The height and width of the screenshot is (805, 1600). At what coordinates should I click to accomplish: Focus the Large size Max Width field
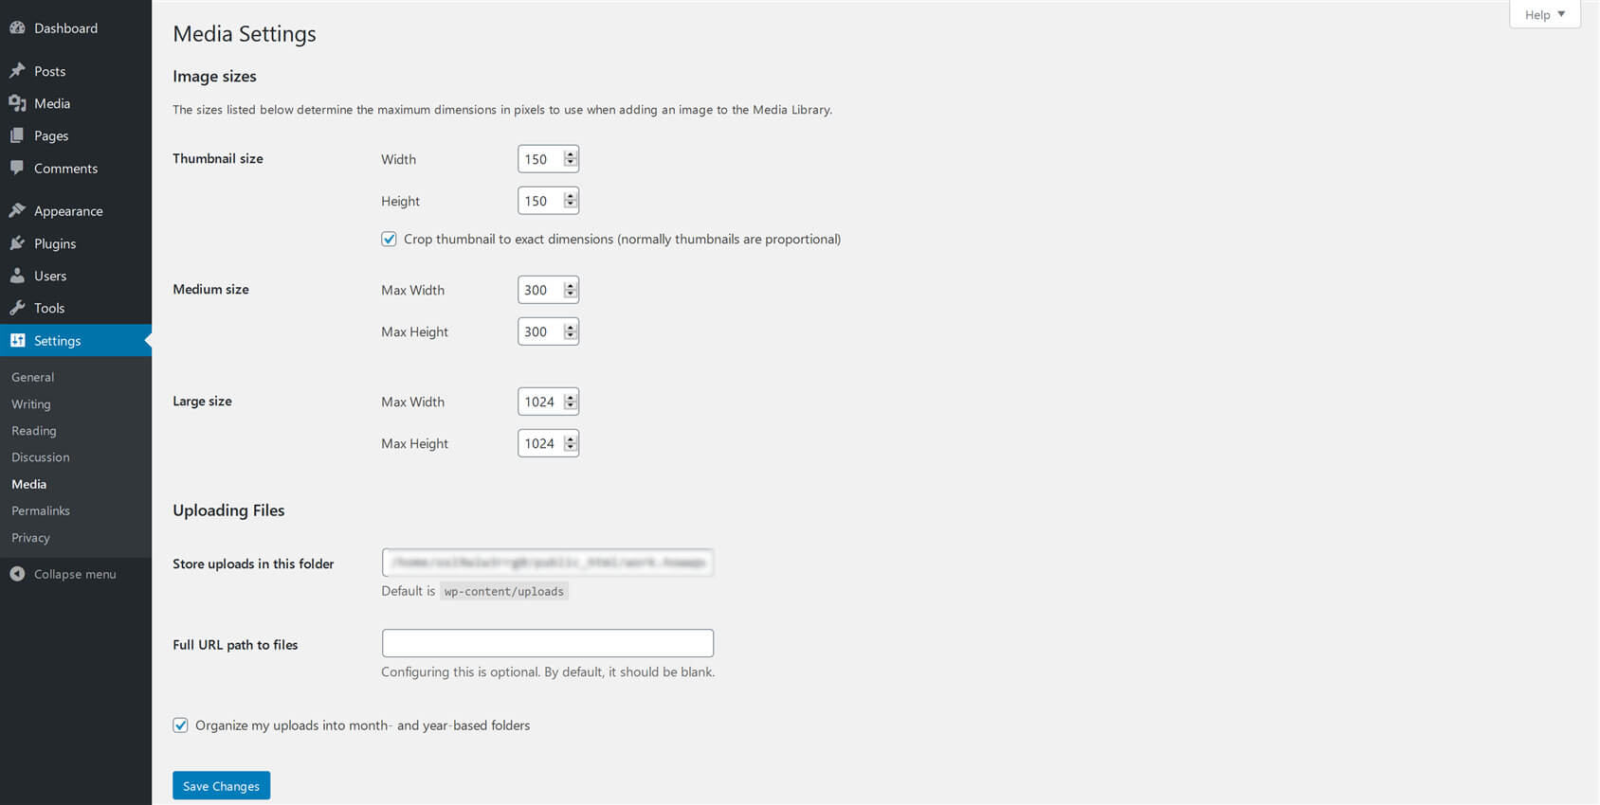pyautogui.click(x=539, y=402)
